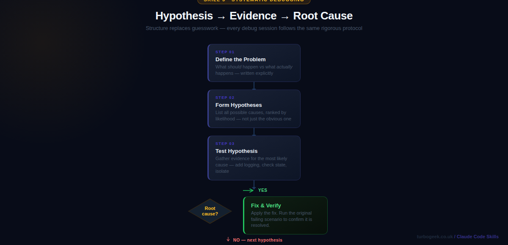The width and height of the screenshot is (508, 245).
Task: Select the STEP 03 label
Action: [x=224, y=143]
